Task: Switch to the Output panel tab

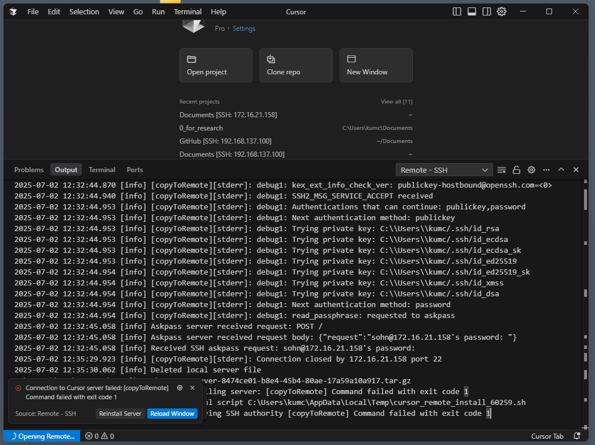Action: pyautogui.click(x=66, y=170)
